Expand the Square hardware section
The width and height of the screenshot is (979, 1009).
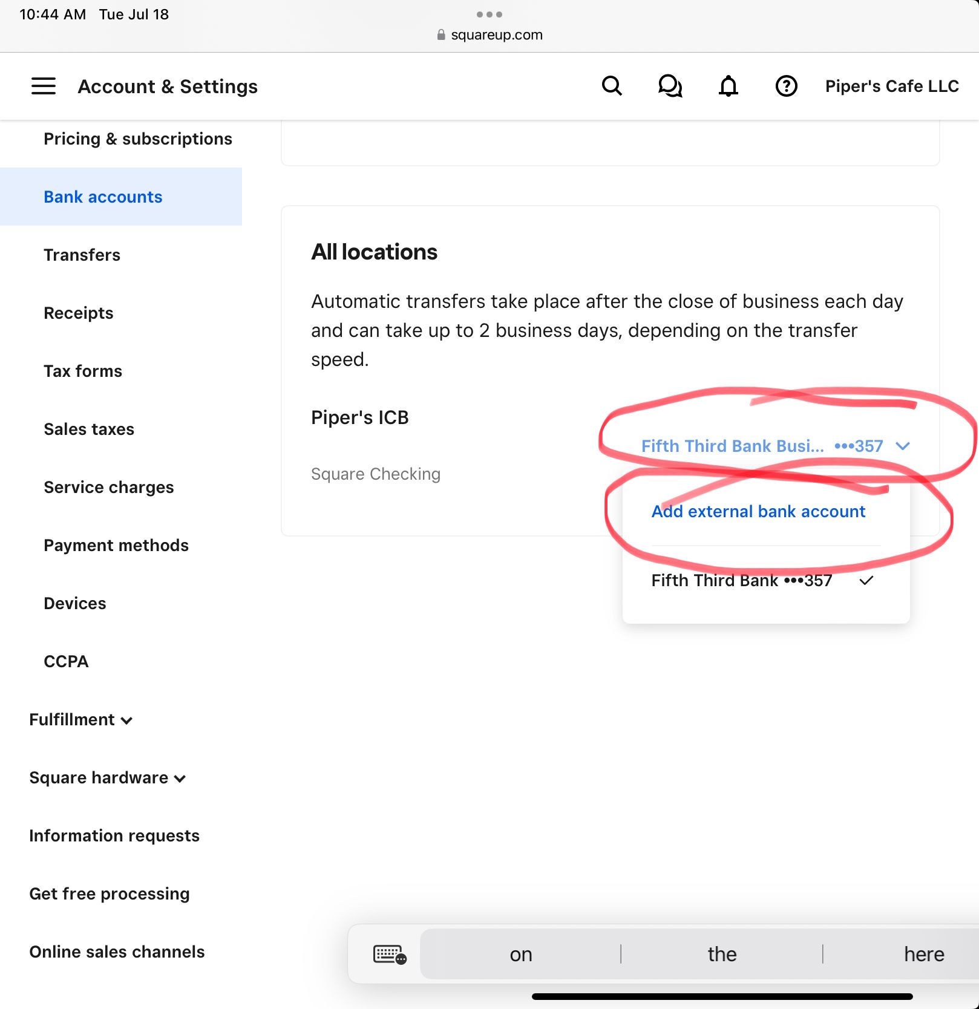point(107,778)
